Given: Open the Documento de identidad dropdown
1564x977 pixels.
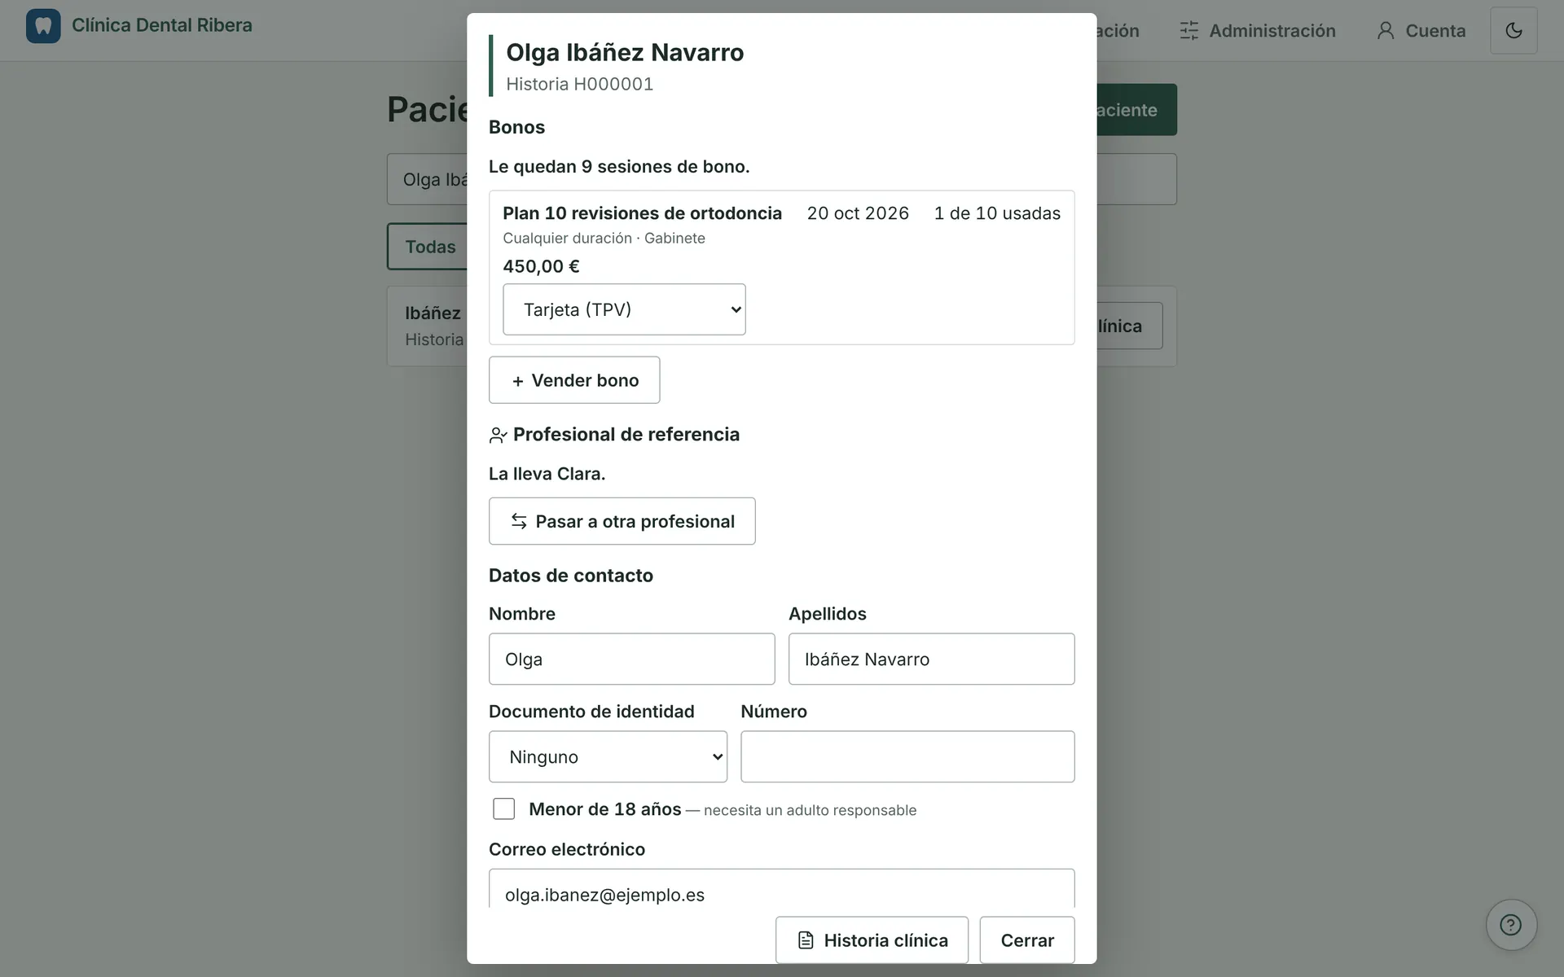Looking at the screenshot, I should 608,756.
